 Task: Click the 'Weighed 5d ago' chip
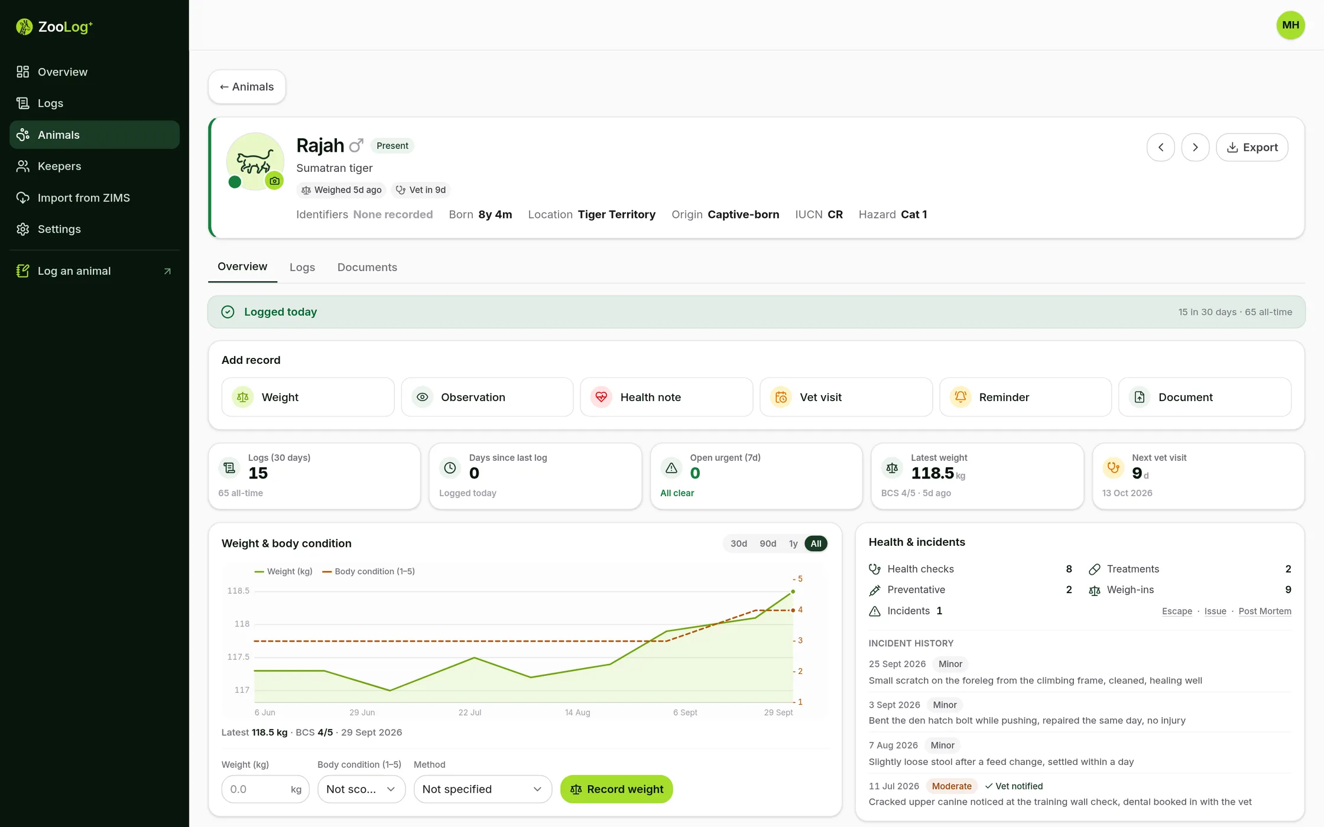342,190
